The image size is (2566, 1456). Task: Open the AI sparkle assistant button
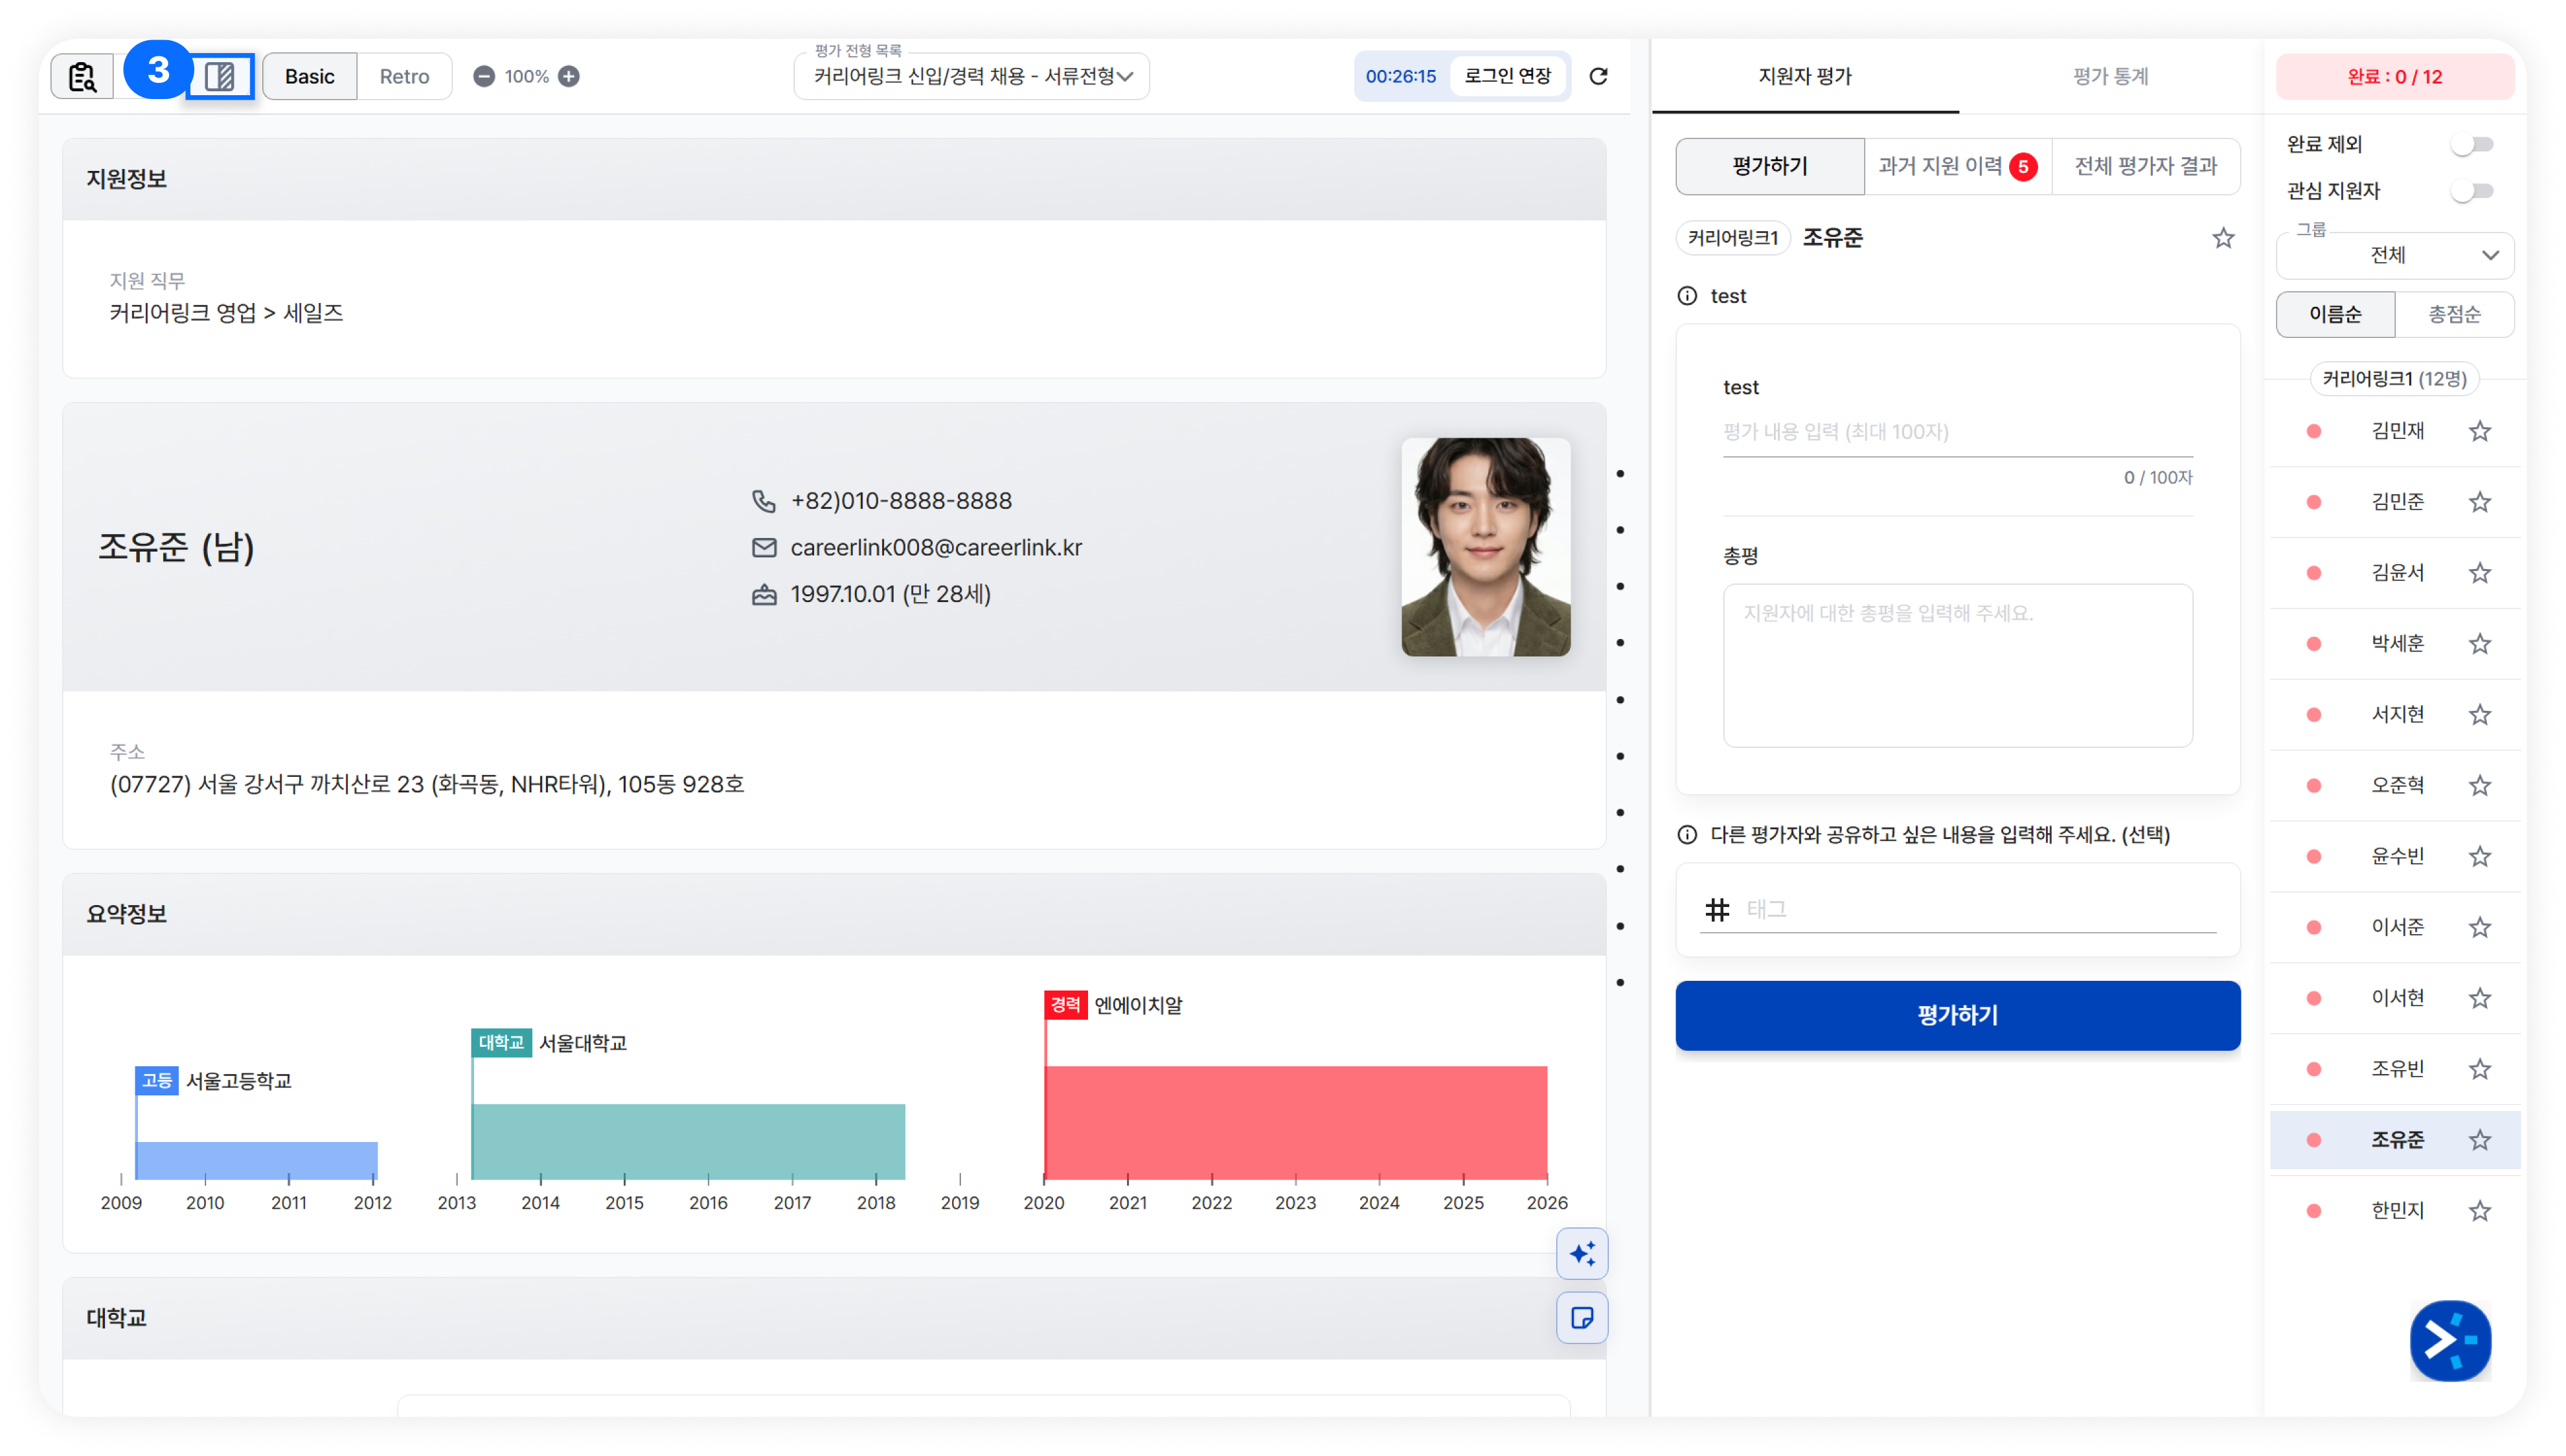(1582, 1254)
